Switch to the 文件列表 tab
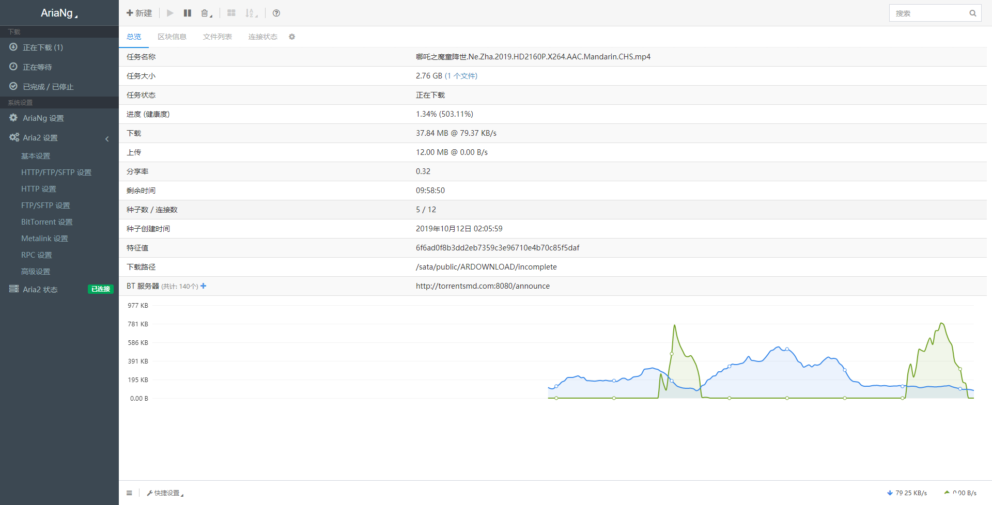The image size is (992, 505). [x=218, y=37]
